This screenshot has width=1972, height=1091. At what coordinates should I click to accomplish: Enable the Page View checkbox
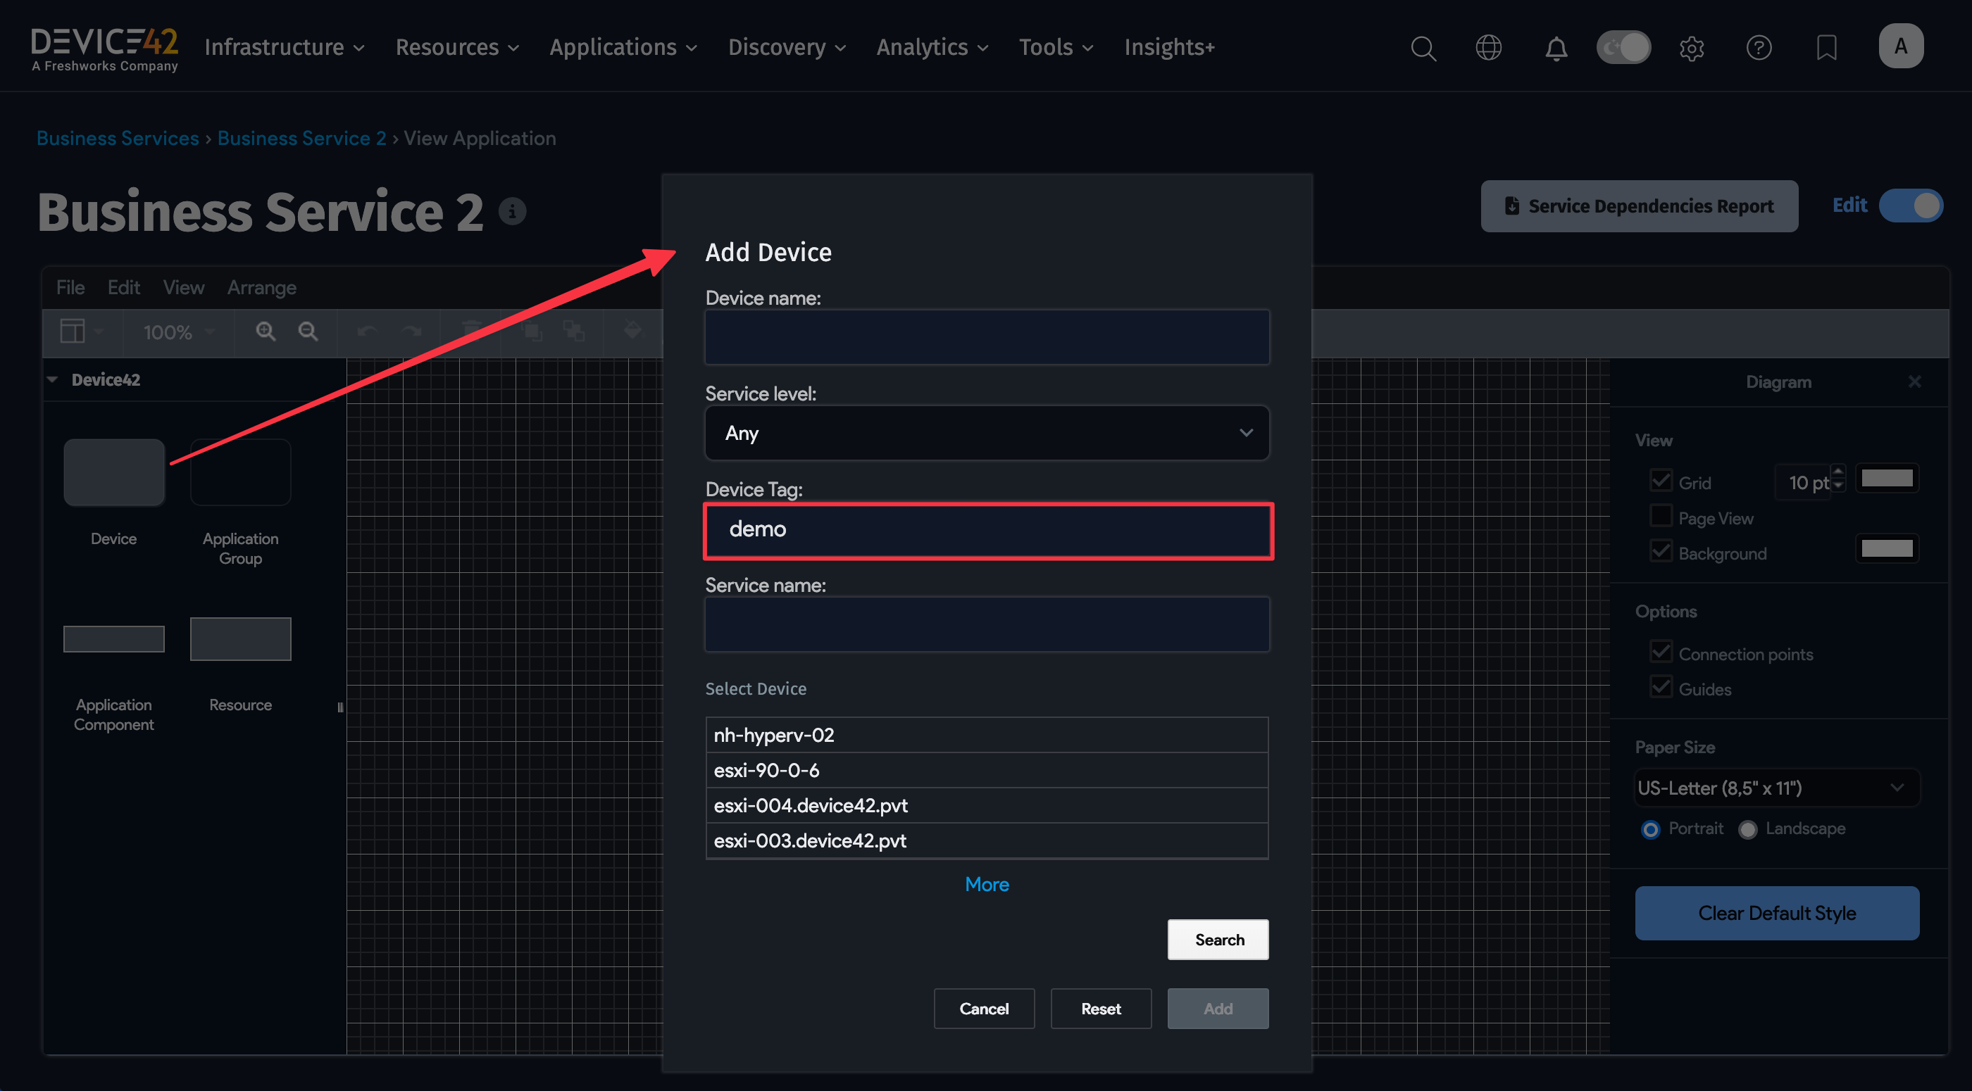[x=1661, y=517]
